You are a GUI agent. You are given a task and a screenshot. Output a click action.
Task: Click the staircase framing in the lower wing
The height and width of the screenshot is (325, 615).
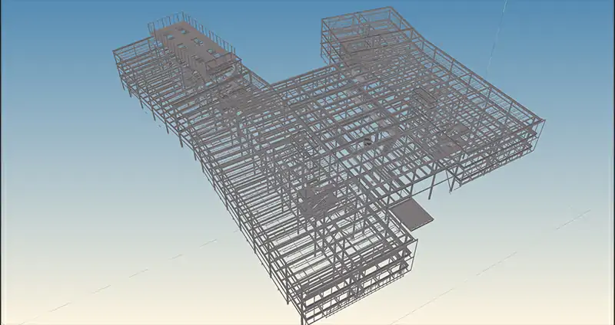tap(315, 199)
